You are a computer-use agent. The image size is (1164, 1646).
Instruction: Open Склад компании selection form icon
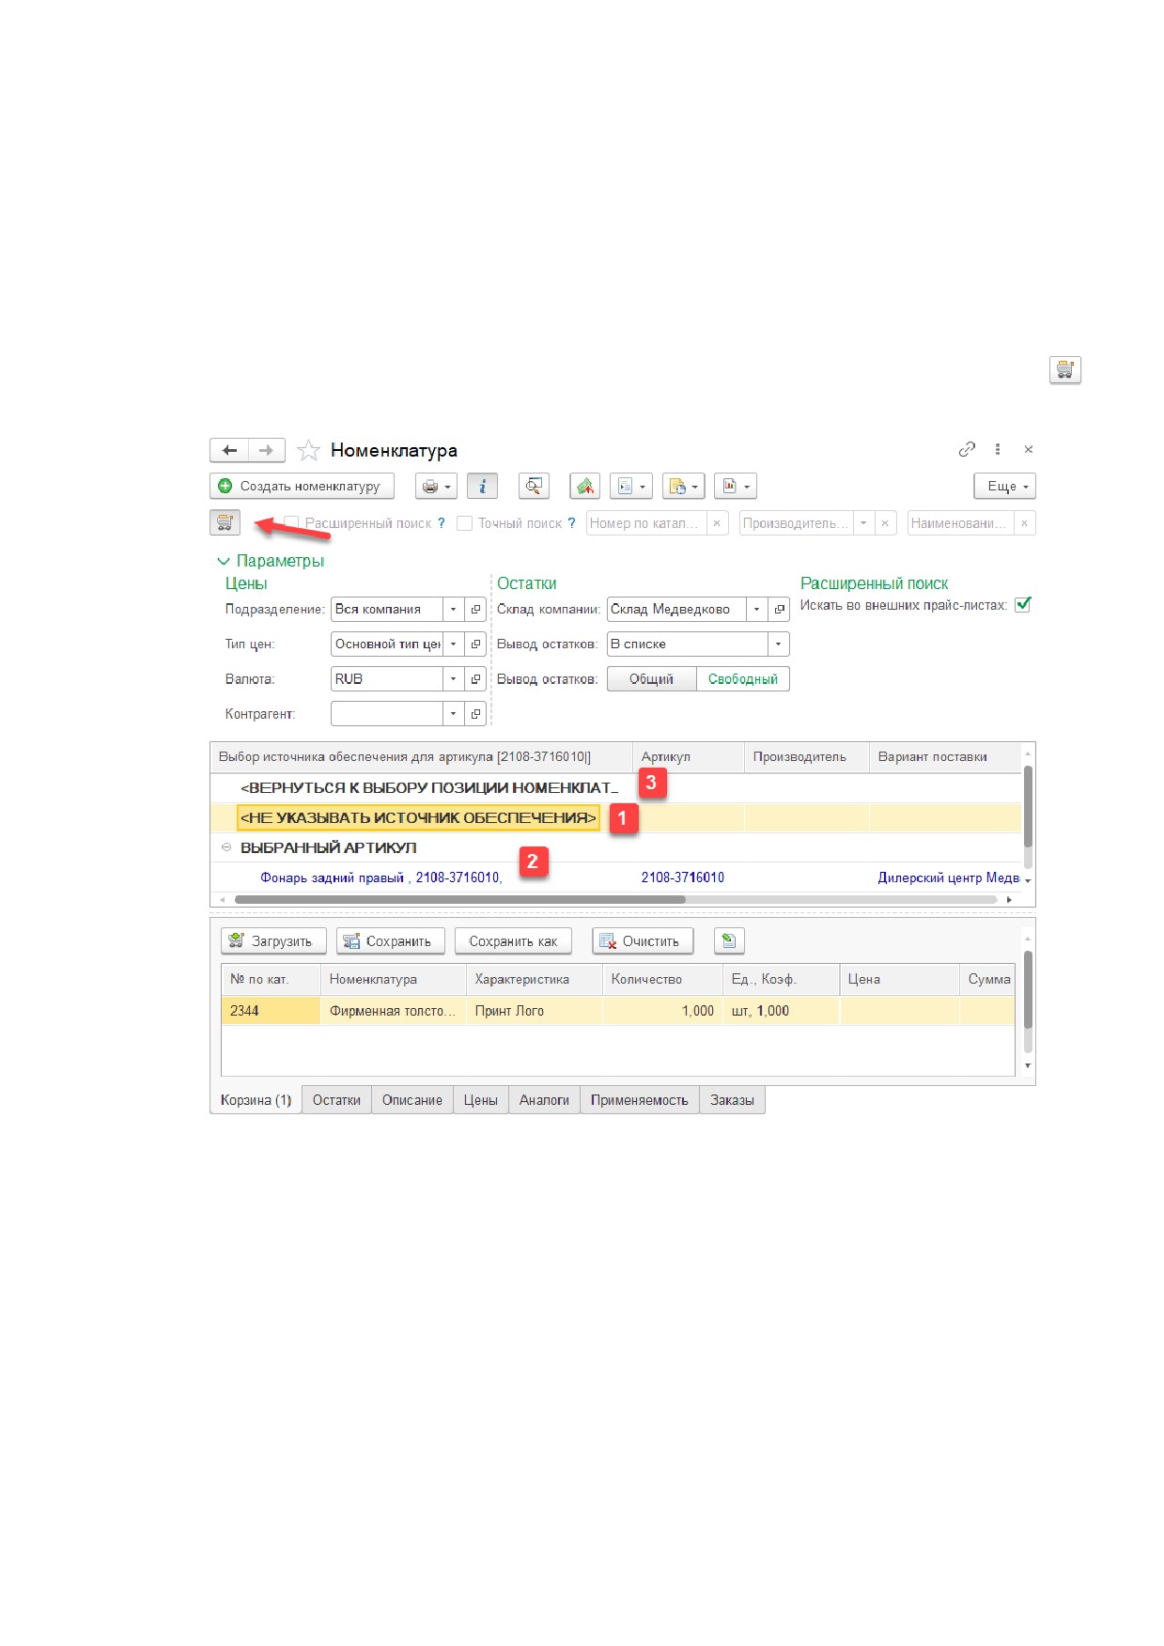click(779, 609)
